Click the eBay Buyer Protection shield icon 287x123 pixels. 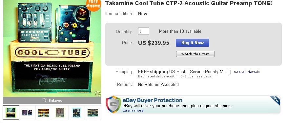113,104
